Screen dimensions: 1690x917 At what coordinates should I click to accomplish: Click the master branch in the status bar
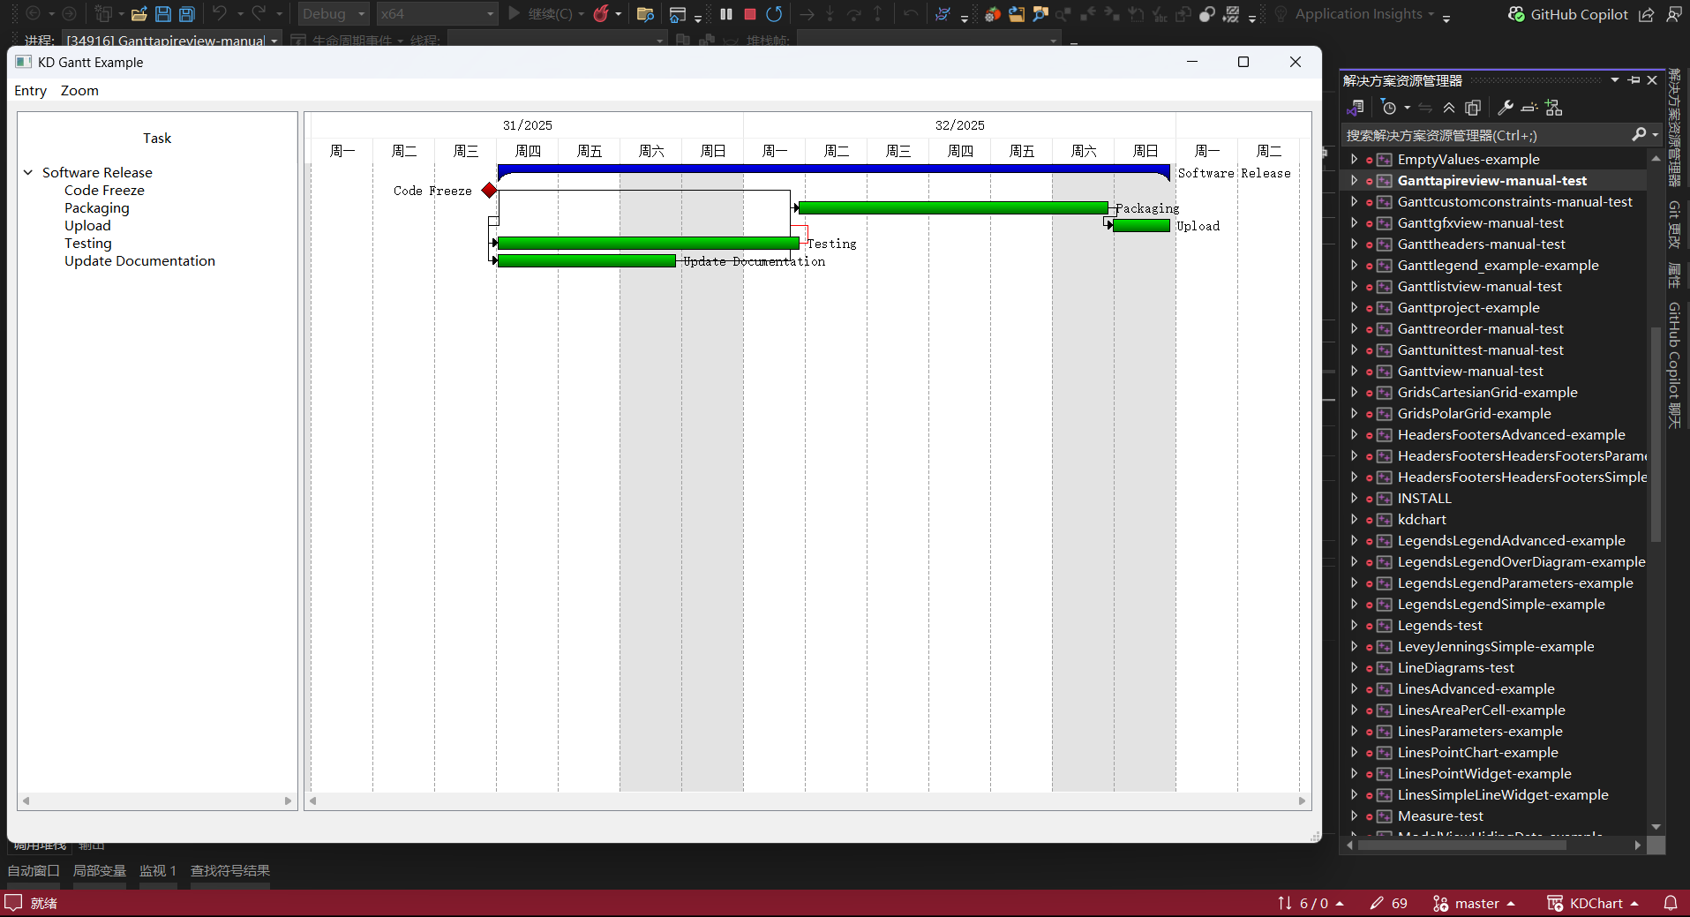click(1473, 903)
